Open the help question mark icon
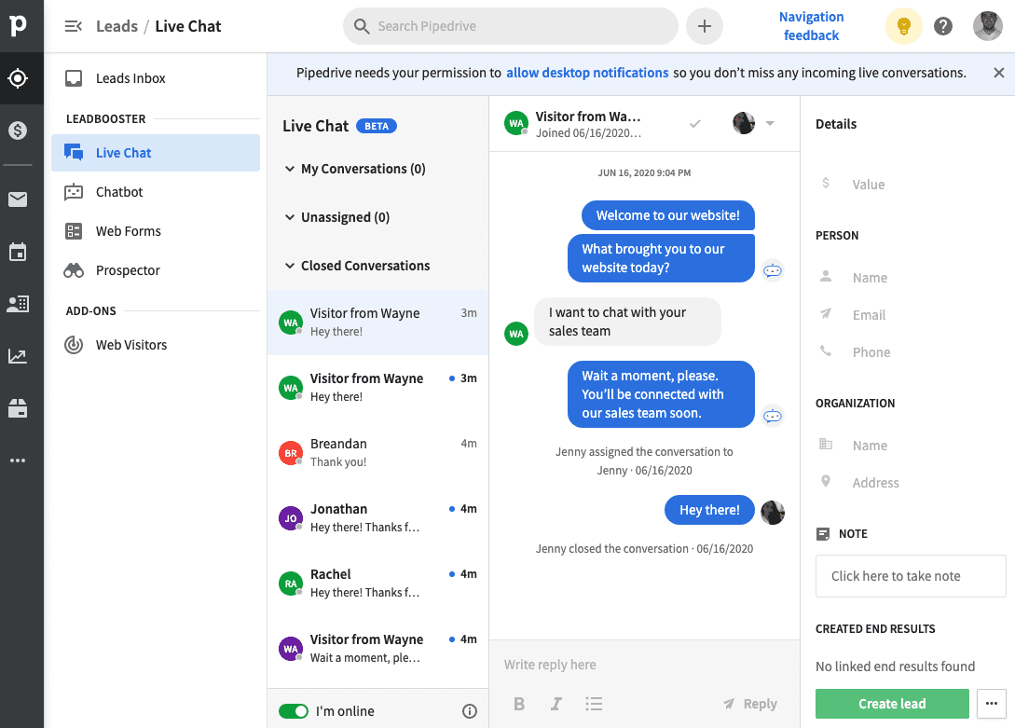This screenshot has width=1015, height=728. click(x=943, y=26)
